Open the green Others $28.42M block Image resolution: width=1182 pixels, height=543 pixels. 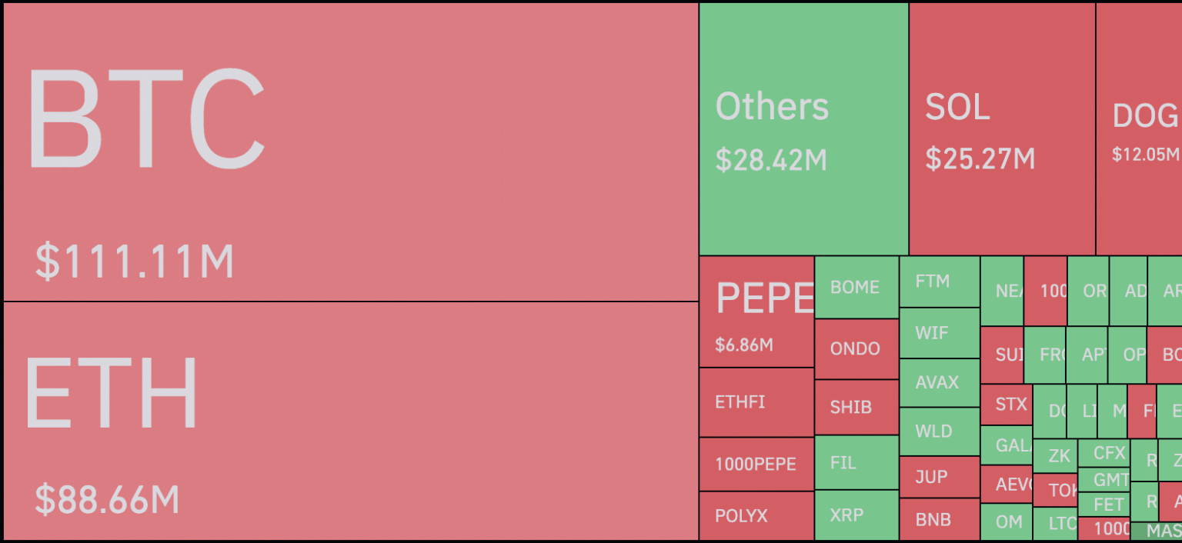pyautogui.click(x=803, y=128)
